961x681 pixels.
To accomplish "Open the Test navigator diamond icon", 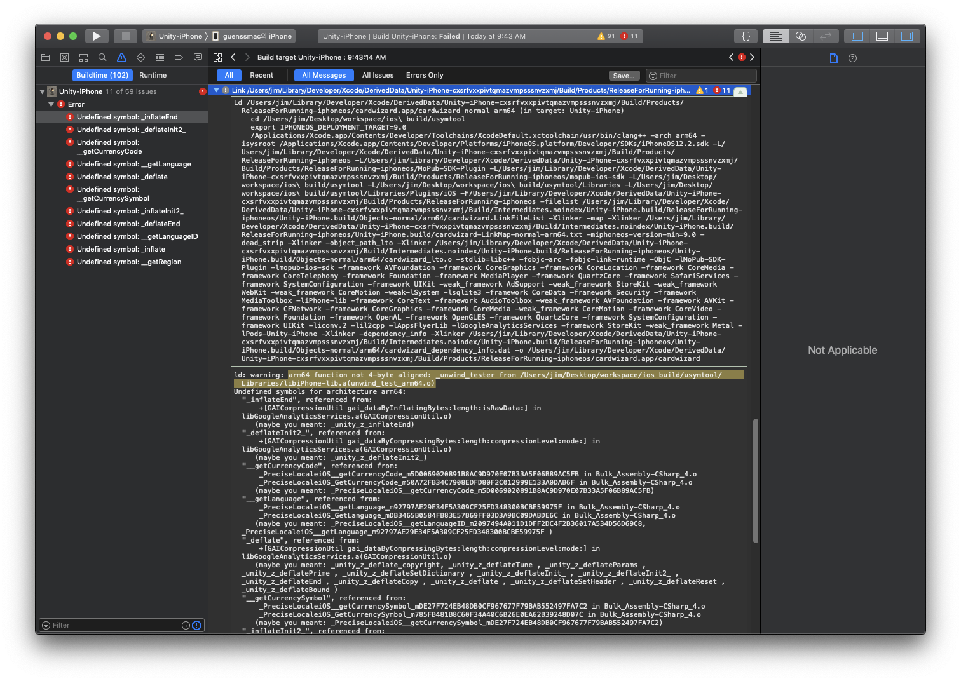I will click(140, 57).
